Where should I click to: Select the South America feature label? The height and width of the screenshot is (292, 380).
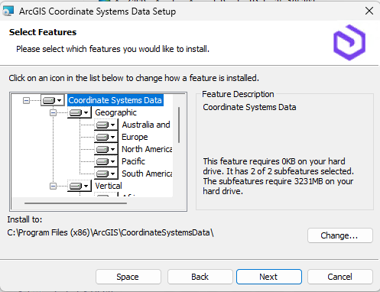pyautogui.click(x=147, y=174)
